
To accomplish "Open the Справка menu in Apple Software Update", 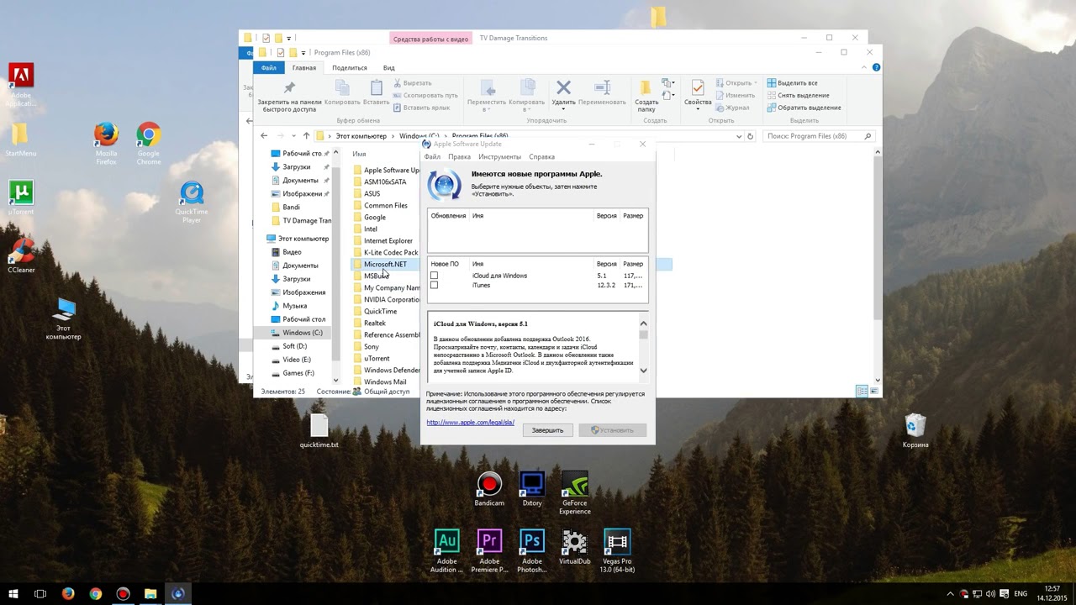I will pos(541,156).
